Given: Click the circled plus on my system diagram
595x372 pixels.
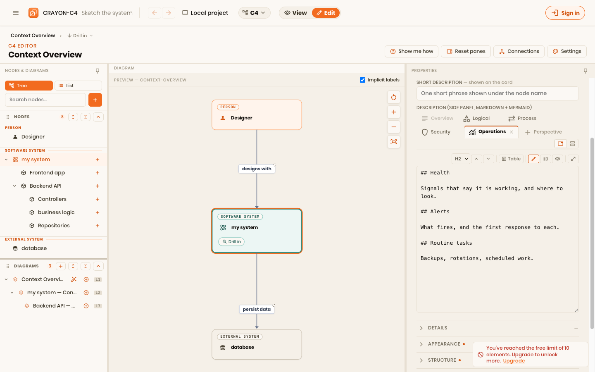Looking at the screenshot, I should [86, 293].
